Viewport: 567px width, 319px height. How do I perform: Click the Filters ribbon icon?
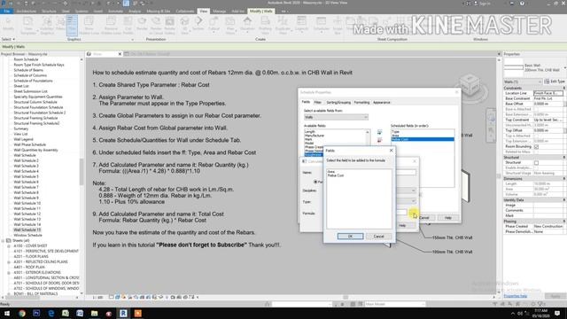point(60,25)
